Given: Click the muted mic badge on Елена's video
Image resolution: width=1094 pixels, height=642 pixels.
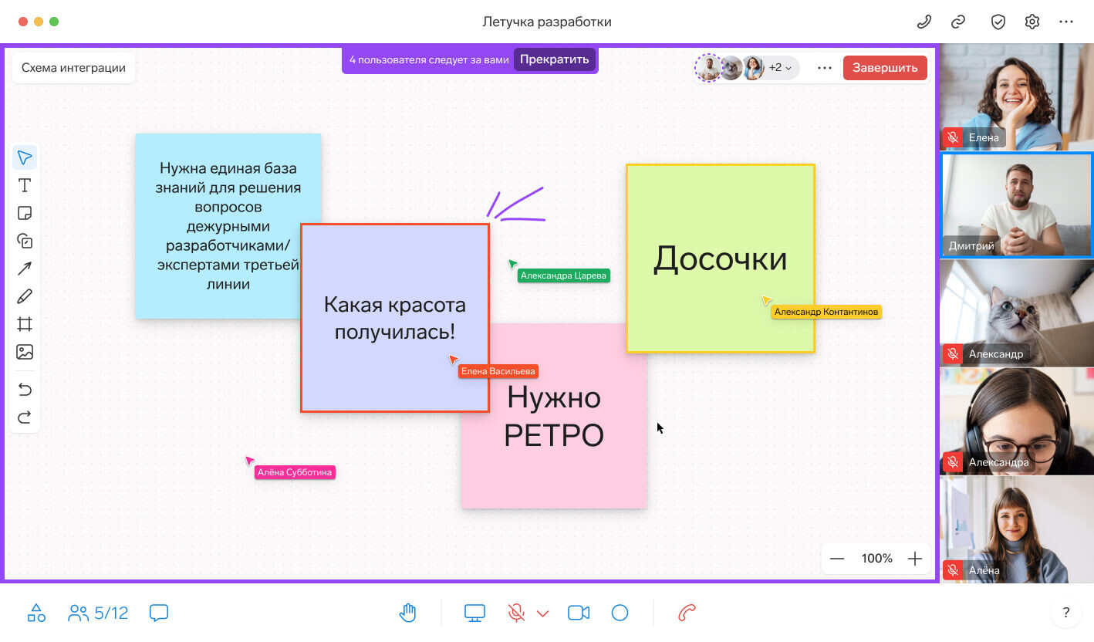Looking at the screenshot, I should (x=953, y=137).
